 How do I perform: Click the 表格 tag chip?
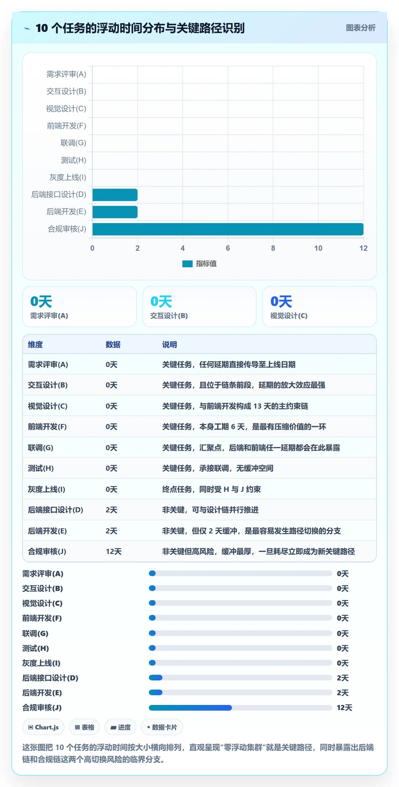(84, 727)
